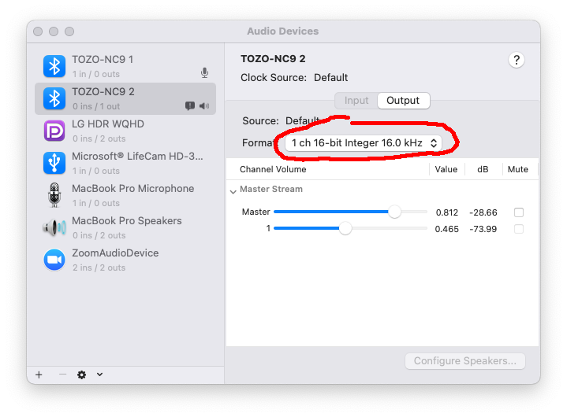567x417 pixels.
Task: Open the help question mark button
Action: click(x=517, y=61)
